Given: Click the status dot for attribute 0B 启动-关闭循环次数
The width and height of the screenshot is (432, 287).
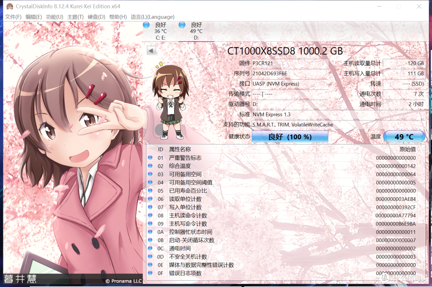Looking at the screenshot, I should pyautogui.click(x=150, y=240).
